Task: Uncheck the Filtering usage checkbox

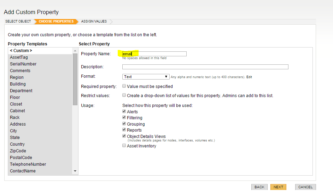Action: (124, 117)
